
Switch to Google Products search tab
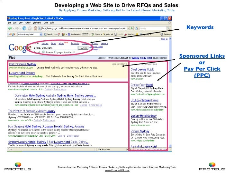[x=75, y=43]
